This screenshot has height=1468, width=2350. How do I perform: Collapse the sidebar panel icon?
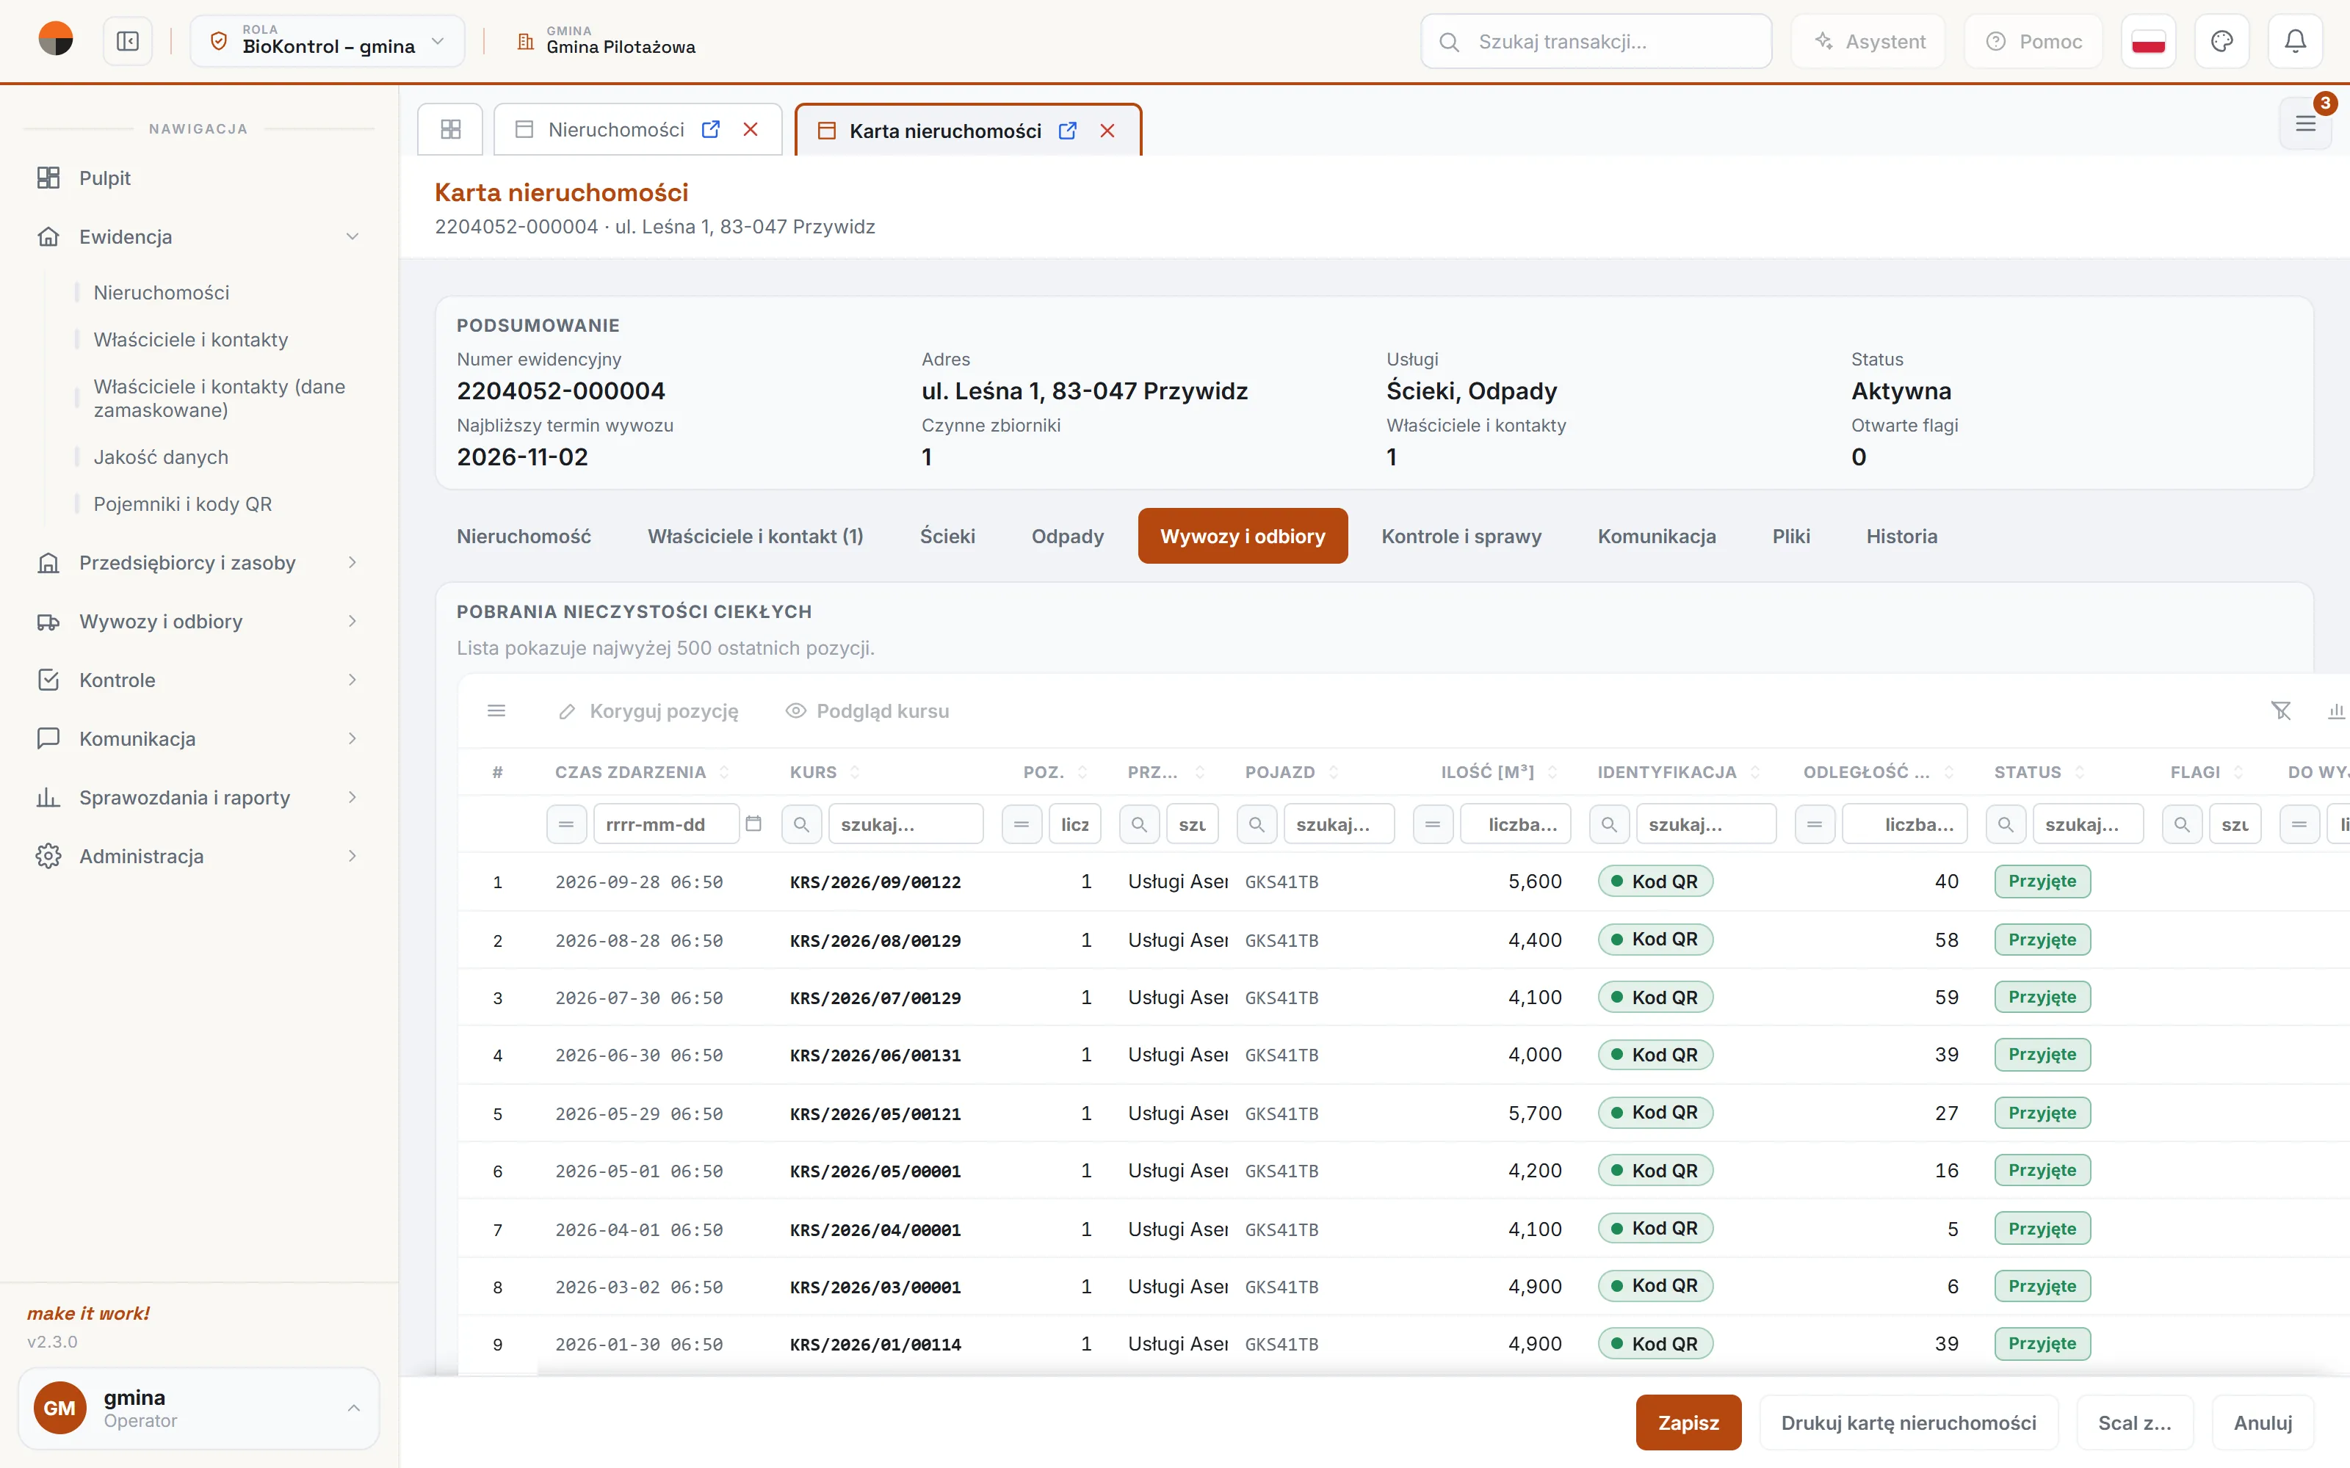(x=129, y=42)
